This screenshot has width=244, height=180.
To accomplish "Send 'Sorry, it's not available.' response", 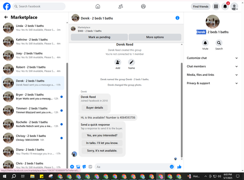I will [x=102, y=151].
